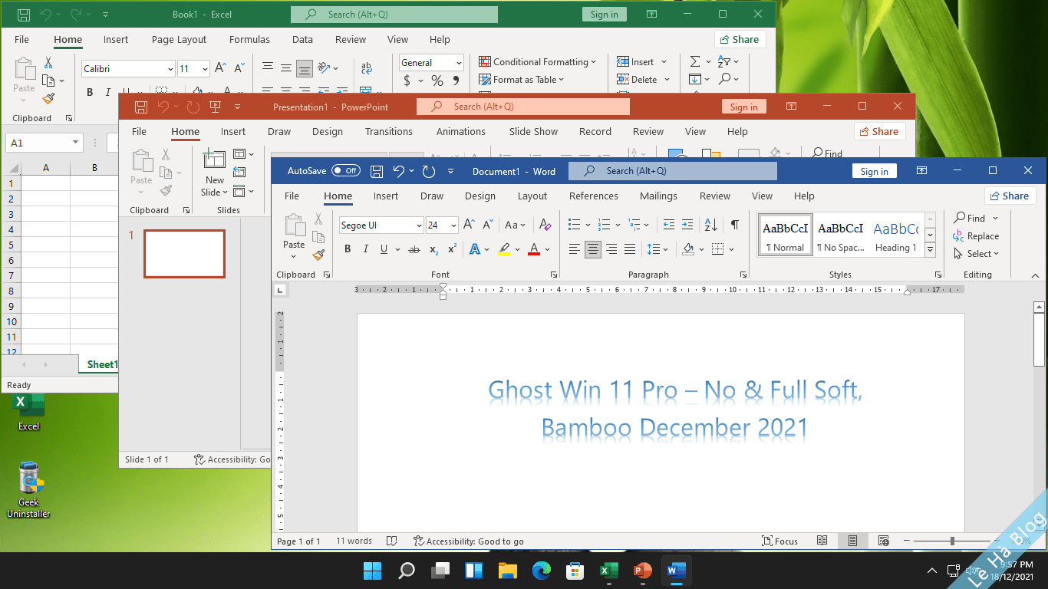The height and width of the screenshot is (589, 1048).
Task: Justify text in Word
Action: coord(629,249)
